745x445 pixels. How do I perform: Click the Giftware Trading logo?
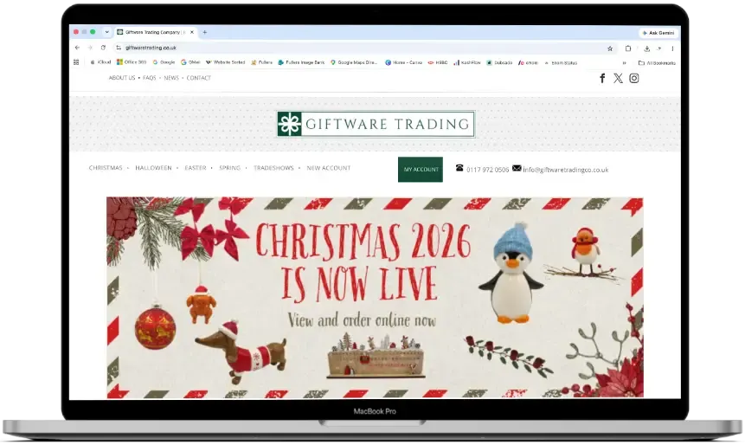(376, 124)
